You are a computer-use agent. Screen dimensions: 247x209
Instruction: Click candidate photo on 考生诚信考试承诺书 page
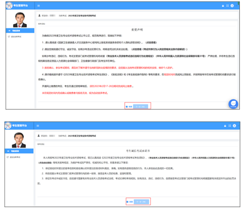click(19, 140)
